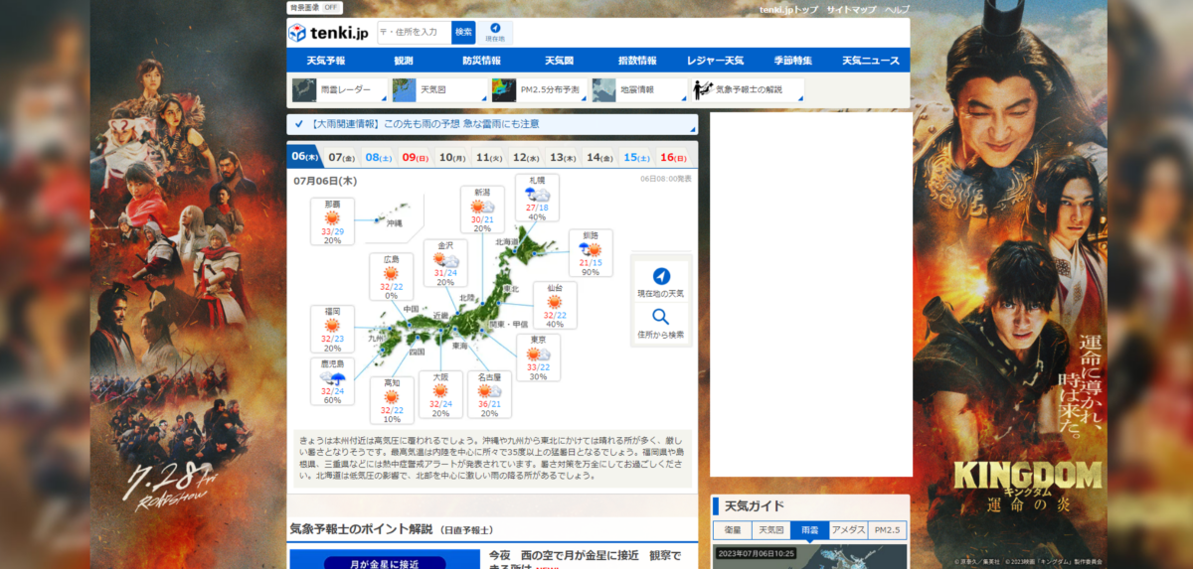Click the 関東・甲信 region label on map

[x=509, y=325]
